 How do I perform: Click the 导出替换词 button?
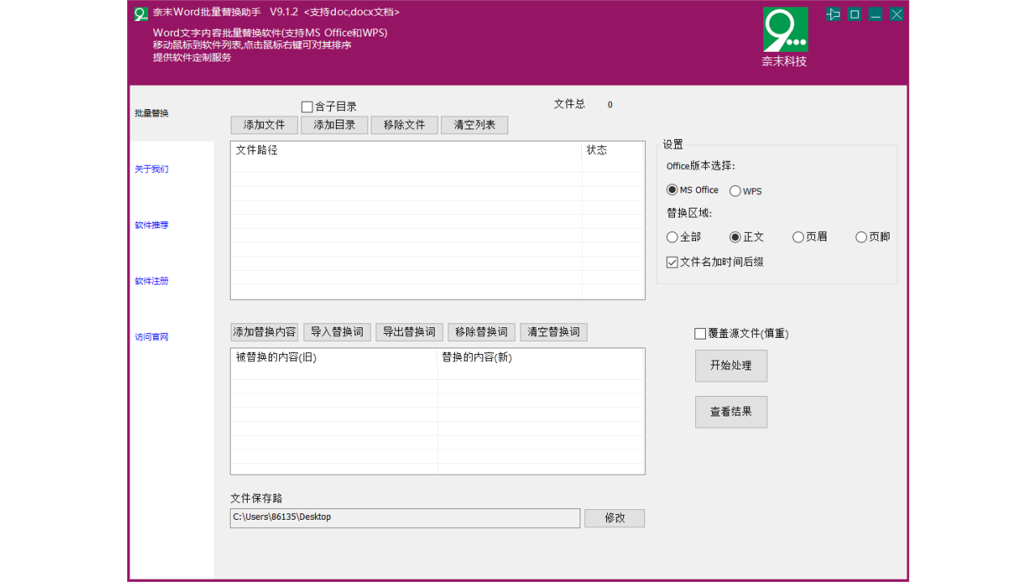point(409,332)
